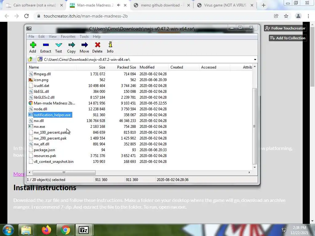Click the taskbar clock showing 2:38 PM
Viewport: 315px width, 236px height.
click(299, 230)
